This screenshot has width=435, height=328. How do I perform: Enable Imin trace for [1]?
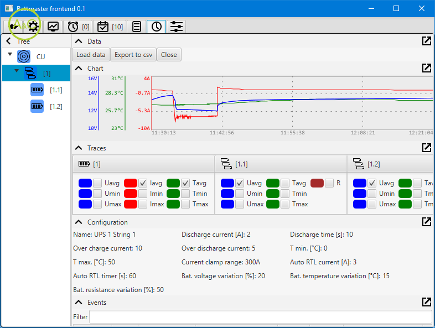(143, 194)
